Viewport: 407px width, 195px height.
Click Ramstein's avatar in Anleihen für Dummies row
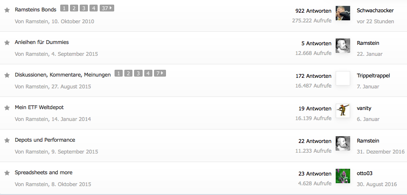342,46
